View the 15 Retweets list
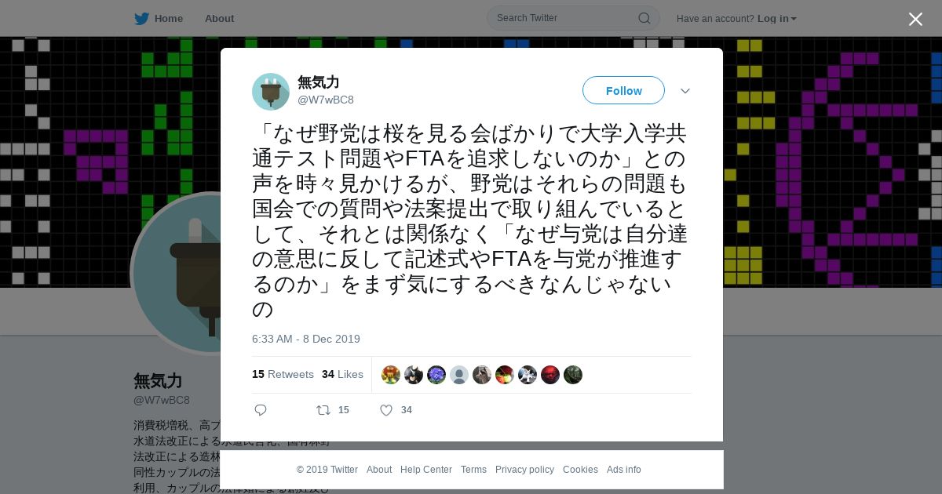 [x=283, y=374]
